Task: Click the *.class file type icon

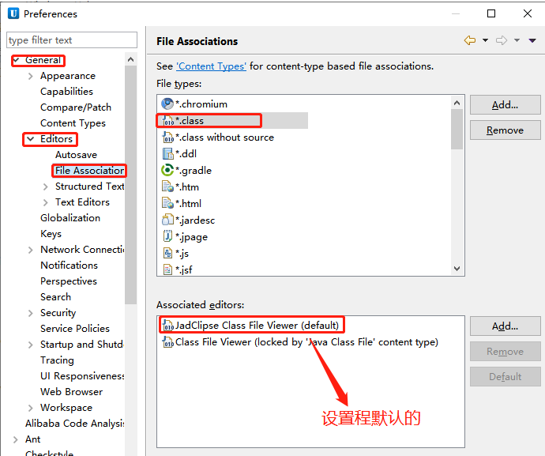Action: pyautogui.click(x=168, y=121)
